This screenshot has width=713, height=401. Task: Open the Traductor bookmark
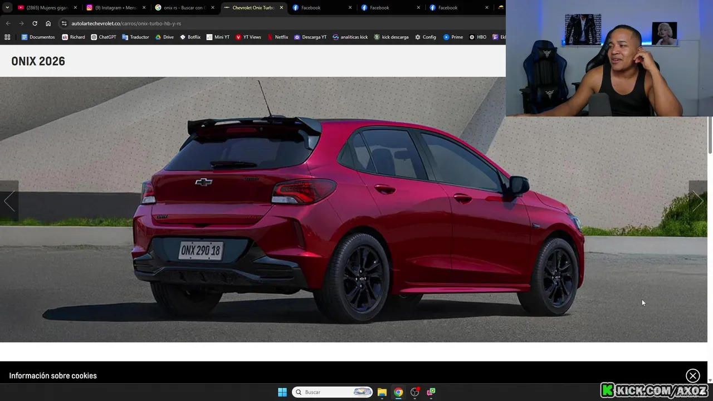[x=135, y=37]
